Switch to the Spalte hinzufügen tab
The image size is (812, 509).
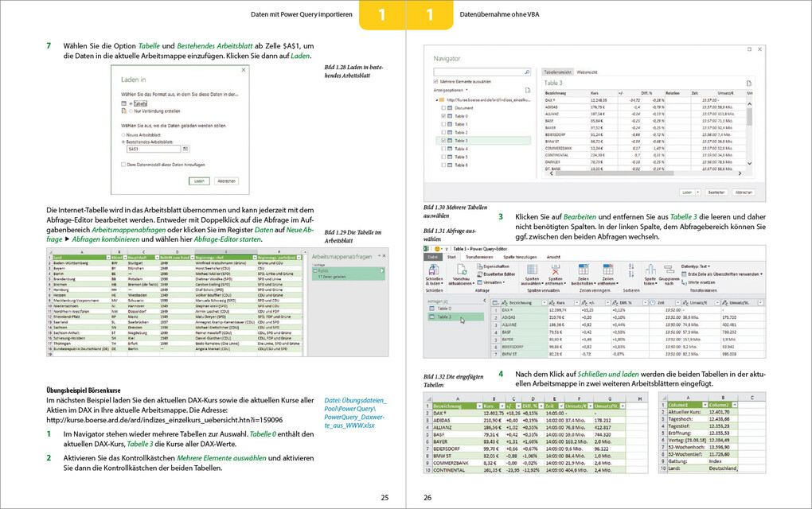[520, 257]
